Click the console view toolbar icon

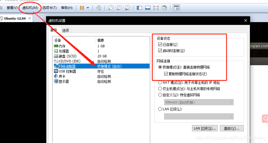(176, 8)
